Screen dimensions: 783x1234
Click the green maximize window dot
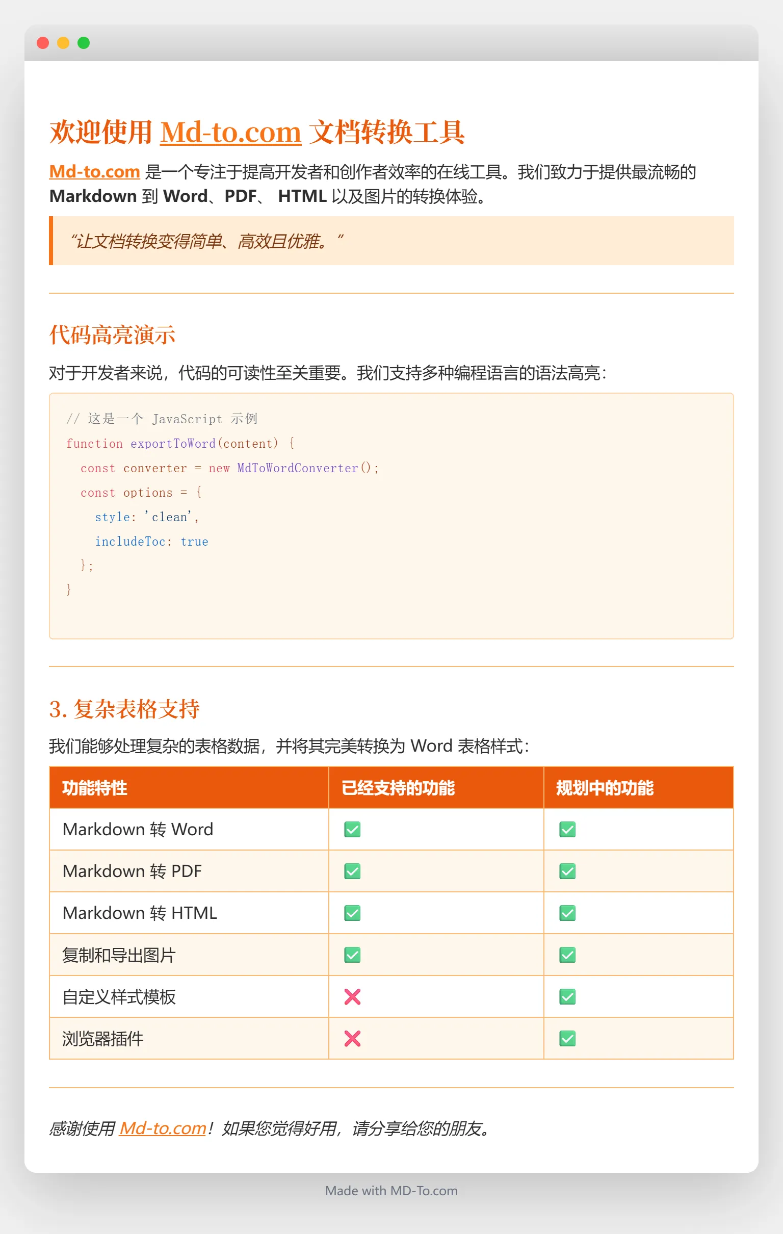pyautogui.click(x=84, y=43)
